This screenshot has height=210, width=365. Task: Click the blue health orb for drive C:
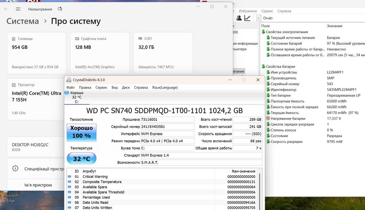[67, 93]
